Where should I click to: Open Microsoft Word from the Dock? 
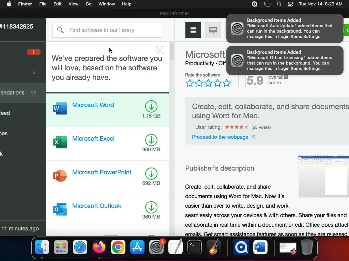260,247
